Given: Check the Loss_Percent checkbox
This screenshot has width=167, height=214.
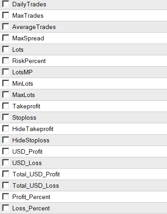Looking at the screenshot, I should pyautogui.click(x=6, y=208).
